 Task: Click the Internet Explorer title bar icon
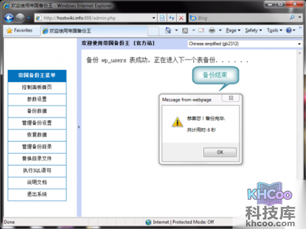(6, 6)
